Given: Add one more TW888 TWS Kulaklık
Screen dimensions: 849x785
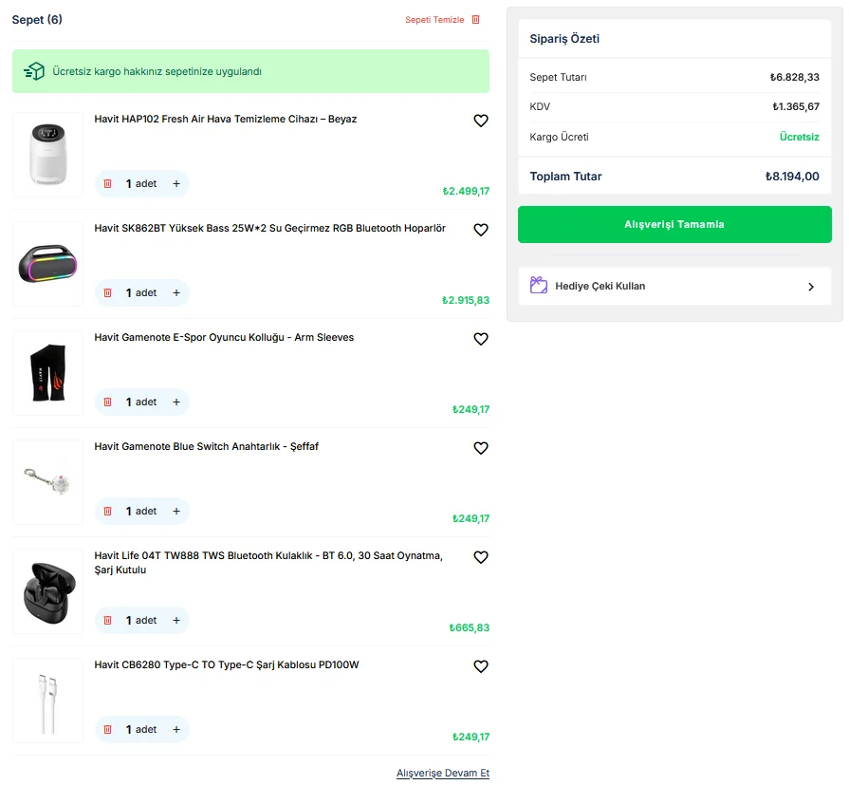Looking at the screenshot, I should [x=176, y=620].
